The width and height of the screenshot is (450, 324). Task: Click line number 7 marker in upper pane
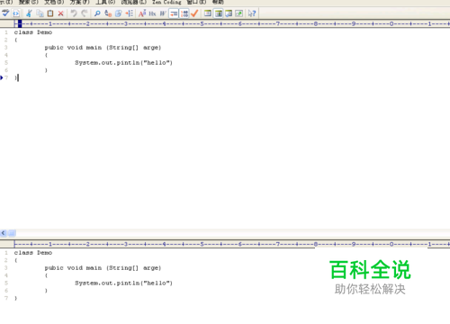6,77
